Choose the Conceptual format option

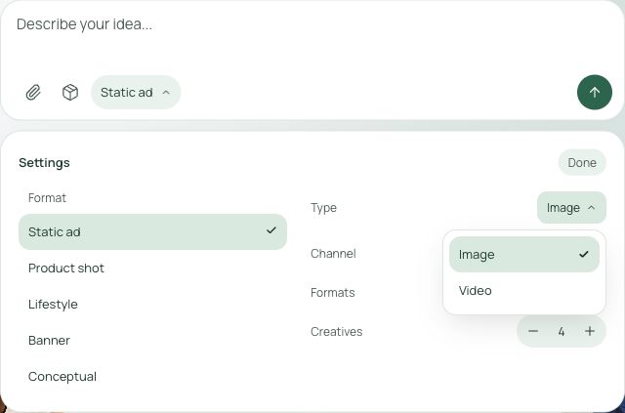152,377
